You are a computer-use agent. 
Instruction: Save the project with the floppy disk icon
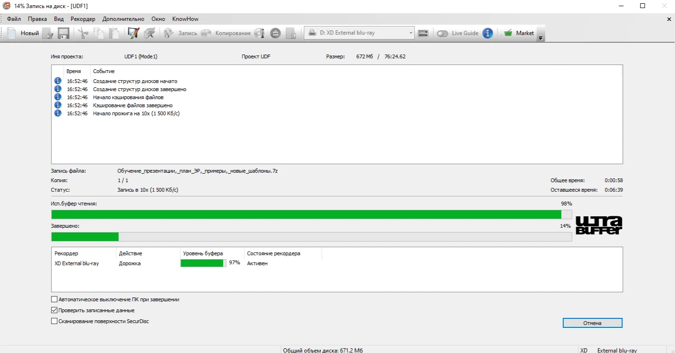(64, 33)
